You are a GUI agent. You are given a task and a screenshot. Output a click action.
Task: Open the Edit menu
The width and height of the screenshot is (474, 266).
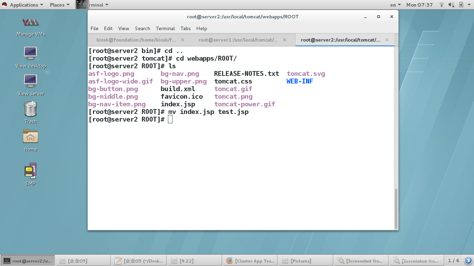click(108, 28)
